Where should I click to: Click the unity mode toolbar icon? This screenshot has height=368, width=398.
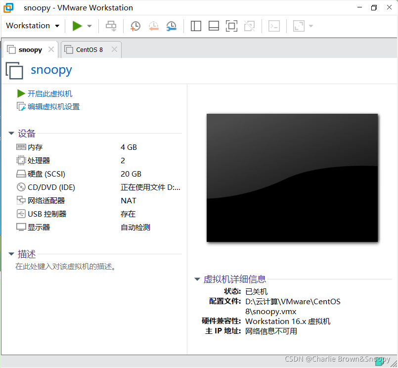pyautogui.click(x=250, y=26)
